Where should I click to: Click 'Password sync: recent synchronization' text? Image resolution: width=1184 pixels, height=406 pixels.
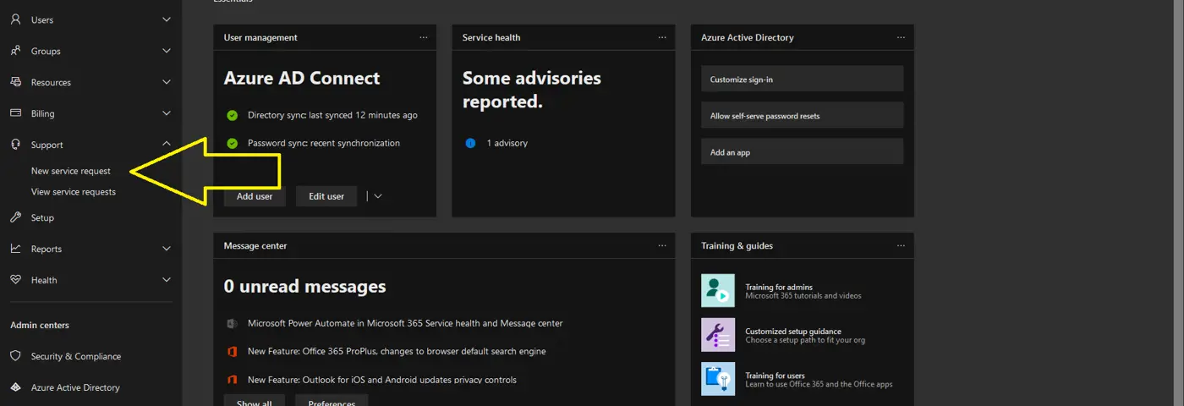tap(324, 143)
